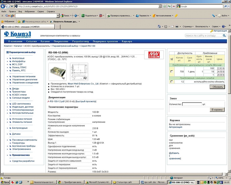Open the Файл menu
Image resolution: width=231 pixels, height=185 pixels.
point(4,11)
